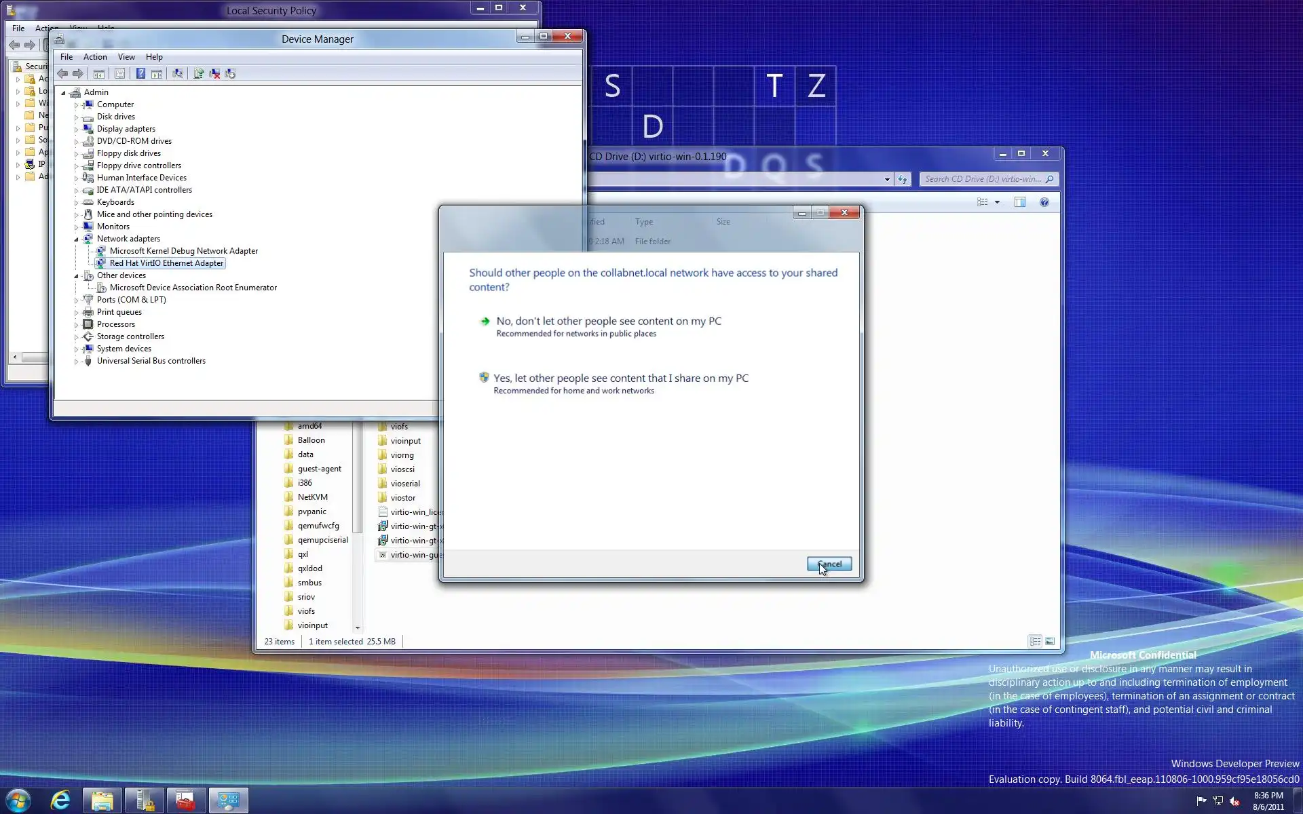Open the Action menu in Device Manager
This screenshot has width=1303, height=814.
point(95,57)
